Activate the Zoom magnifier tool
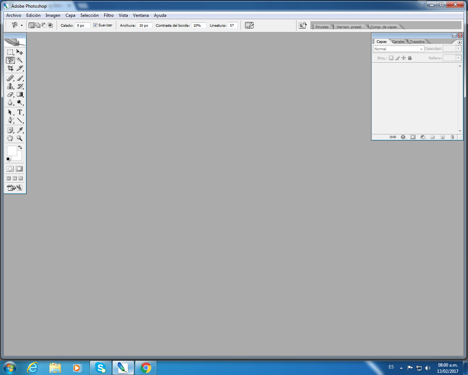Screen dimensions: 468x375 click(x=20, y=138)
